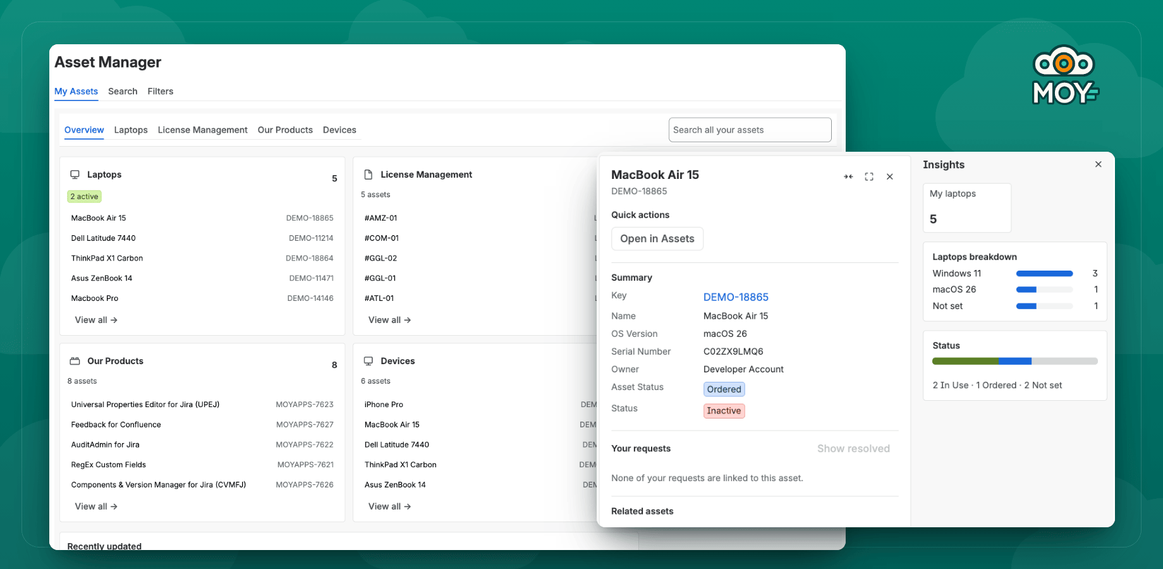Select the Macbook Pro row
This screenshot has height=569, width=1163.
(x=202, y=298)
